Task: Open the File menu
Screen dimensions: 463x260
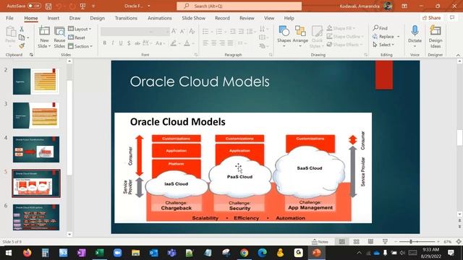Action: pos(9,18)
